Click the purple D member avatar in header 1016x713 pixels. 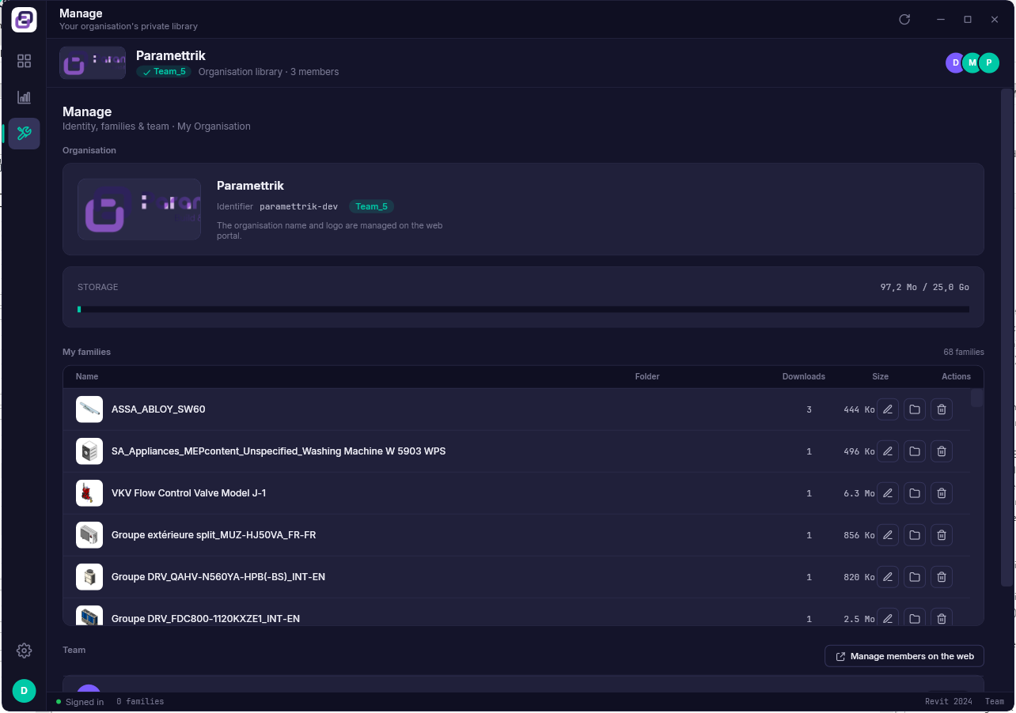coord(955,63)
